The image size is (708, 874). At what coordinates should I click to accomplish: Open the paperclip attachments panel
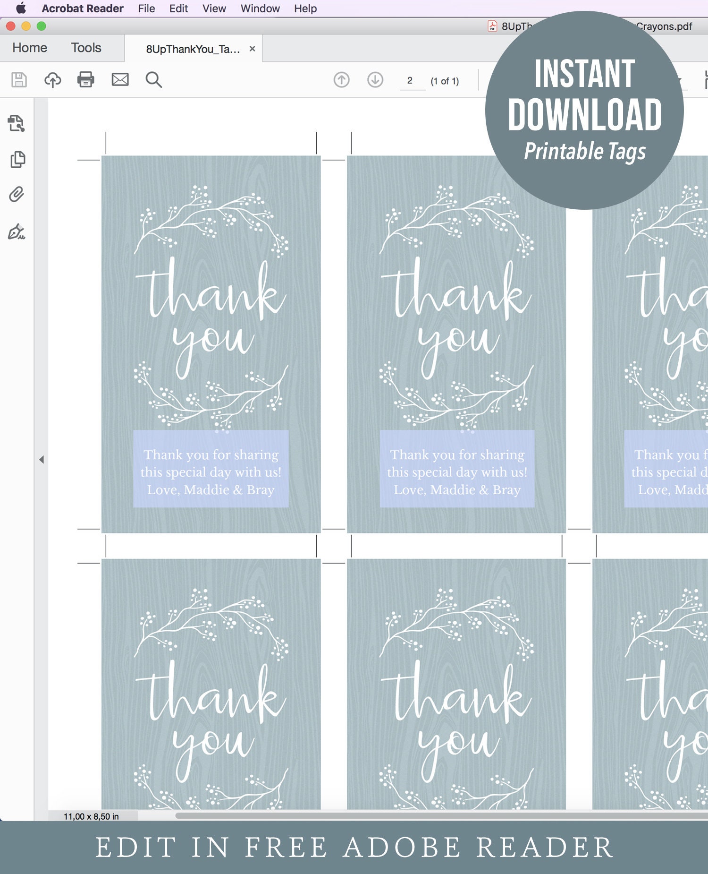click(x=17, y=194)
